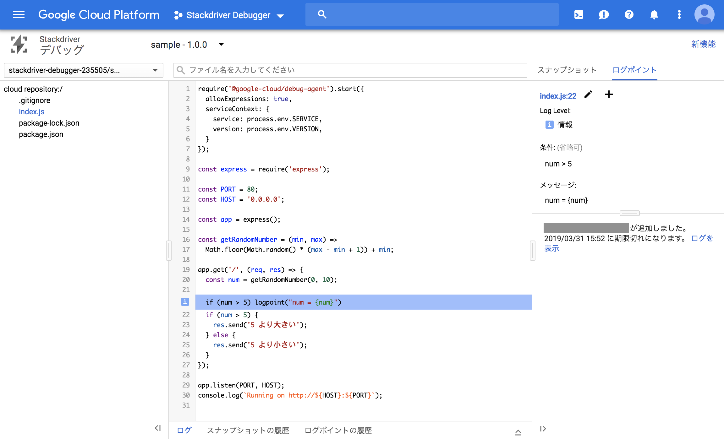Click the 新機能 link

(x=703, y=44)
